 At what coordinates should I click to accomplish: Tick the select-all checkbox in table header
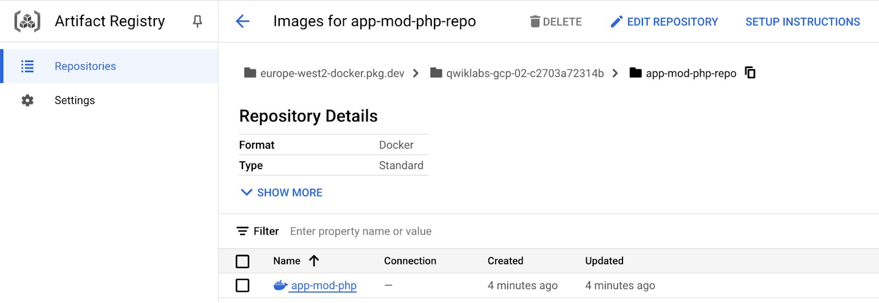tap(242, 261)
